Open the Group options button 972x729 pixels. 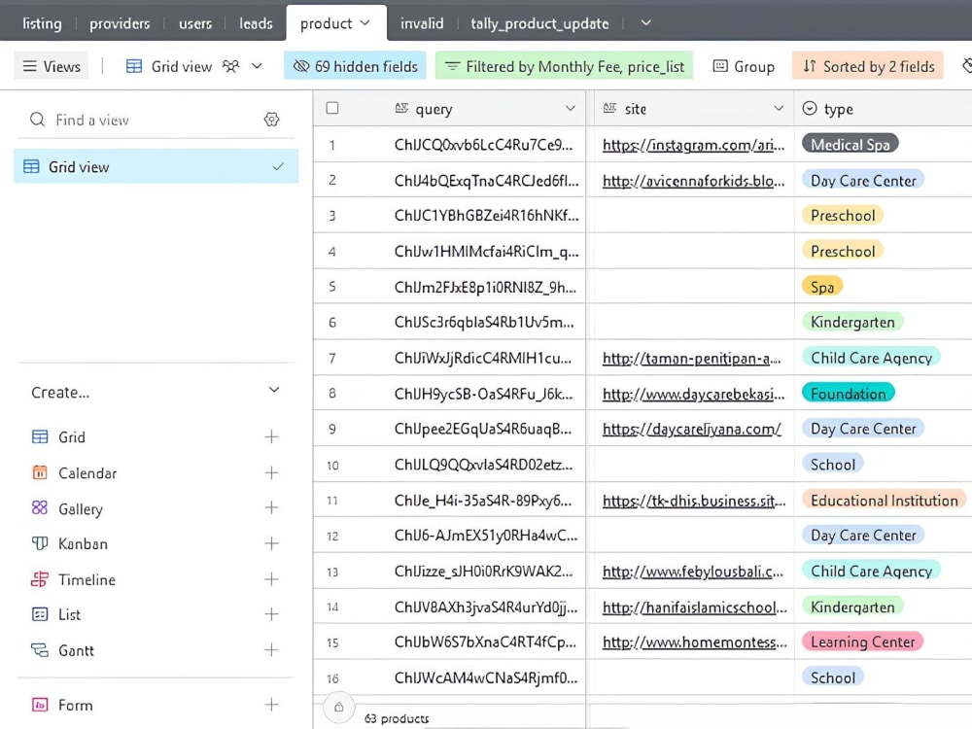tap(744, 66)
